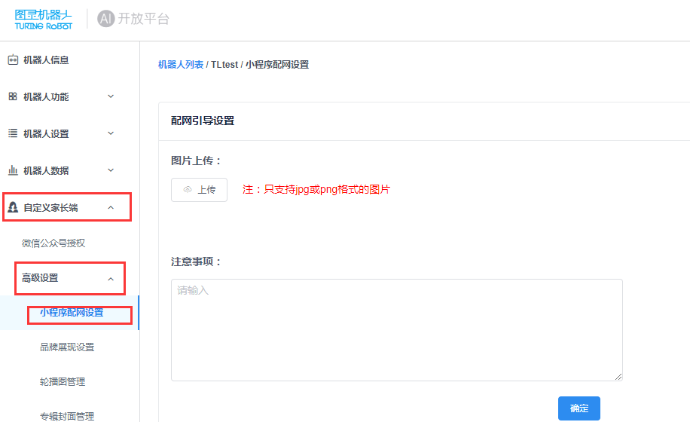The width and height of the screenshot is (690, 422).
Task: Expand the 机器人功能 chevron
Action: (111, 96)
